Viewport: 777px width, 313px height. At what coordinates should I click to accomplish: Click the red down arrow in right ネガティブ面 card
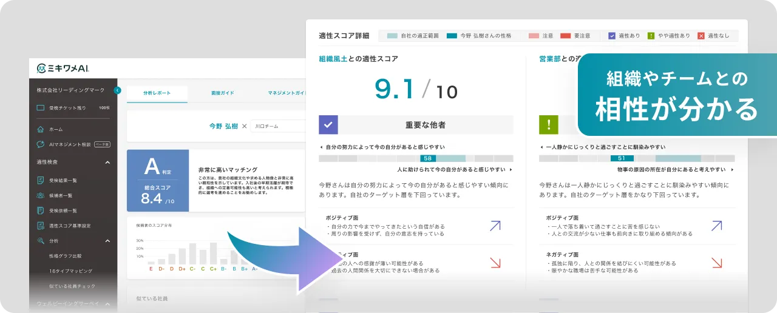(x=716, y=263)
